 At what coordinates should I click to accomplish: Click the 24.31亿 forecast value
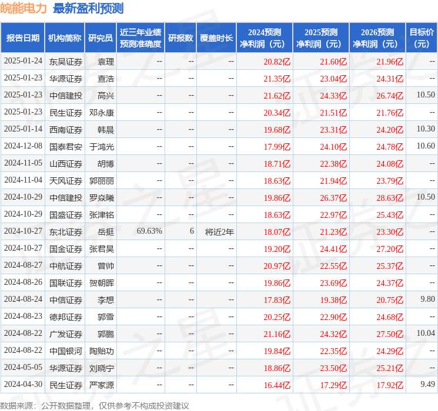[x=390, y=79]
